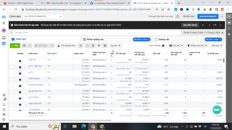Open the Báo cáo dropdown
Screen dimensions: 232x130
tap(217, 46)
